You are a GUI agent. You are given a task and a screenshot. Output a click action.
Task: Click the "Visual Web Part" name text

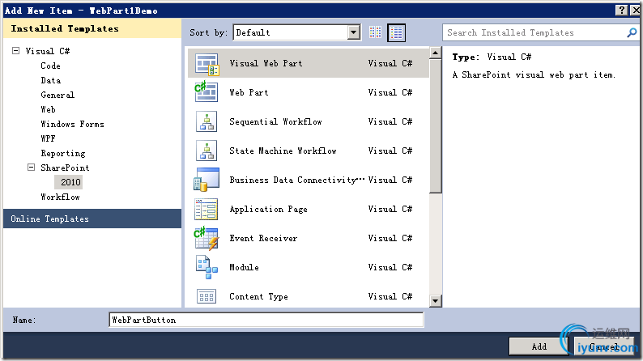266,63
